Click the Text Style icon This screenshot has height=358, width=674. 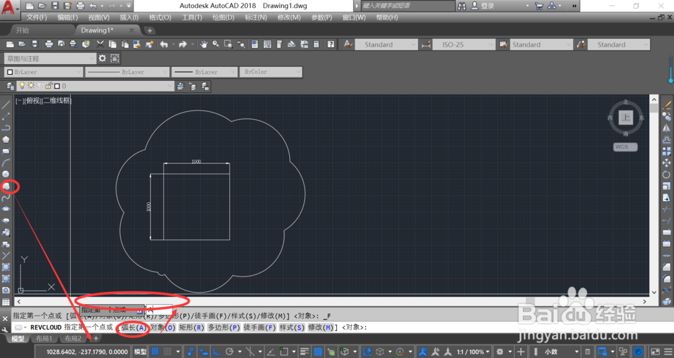coord(348,44)
